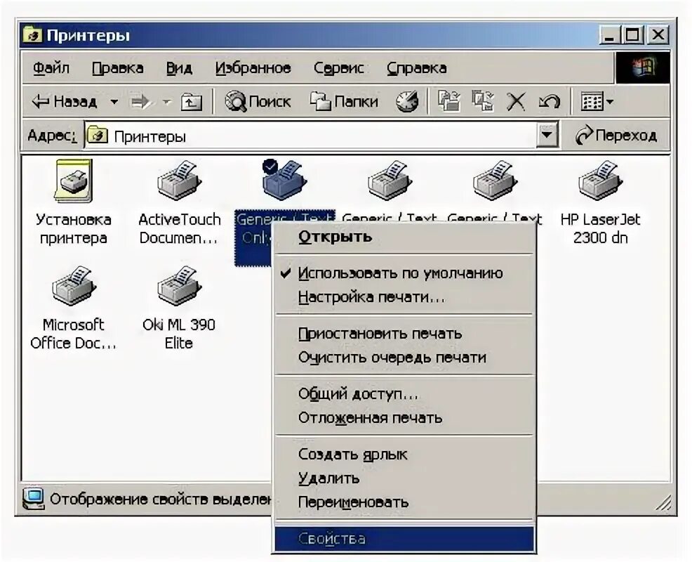The image size is (692, 562).
Task: Choose Удалить in the context menu
Action: [404, 478]
